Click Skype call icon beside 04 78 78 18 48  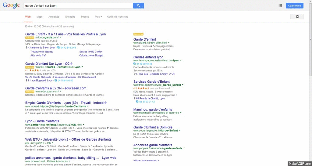click(x=135, y=64)
